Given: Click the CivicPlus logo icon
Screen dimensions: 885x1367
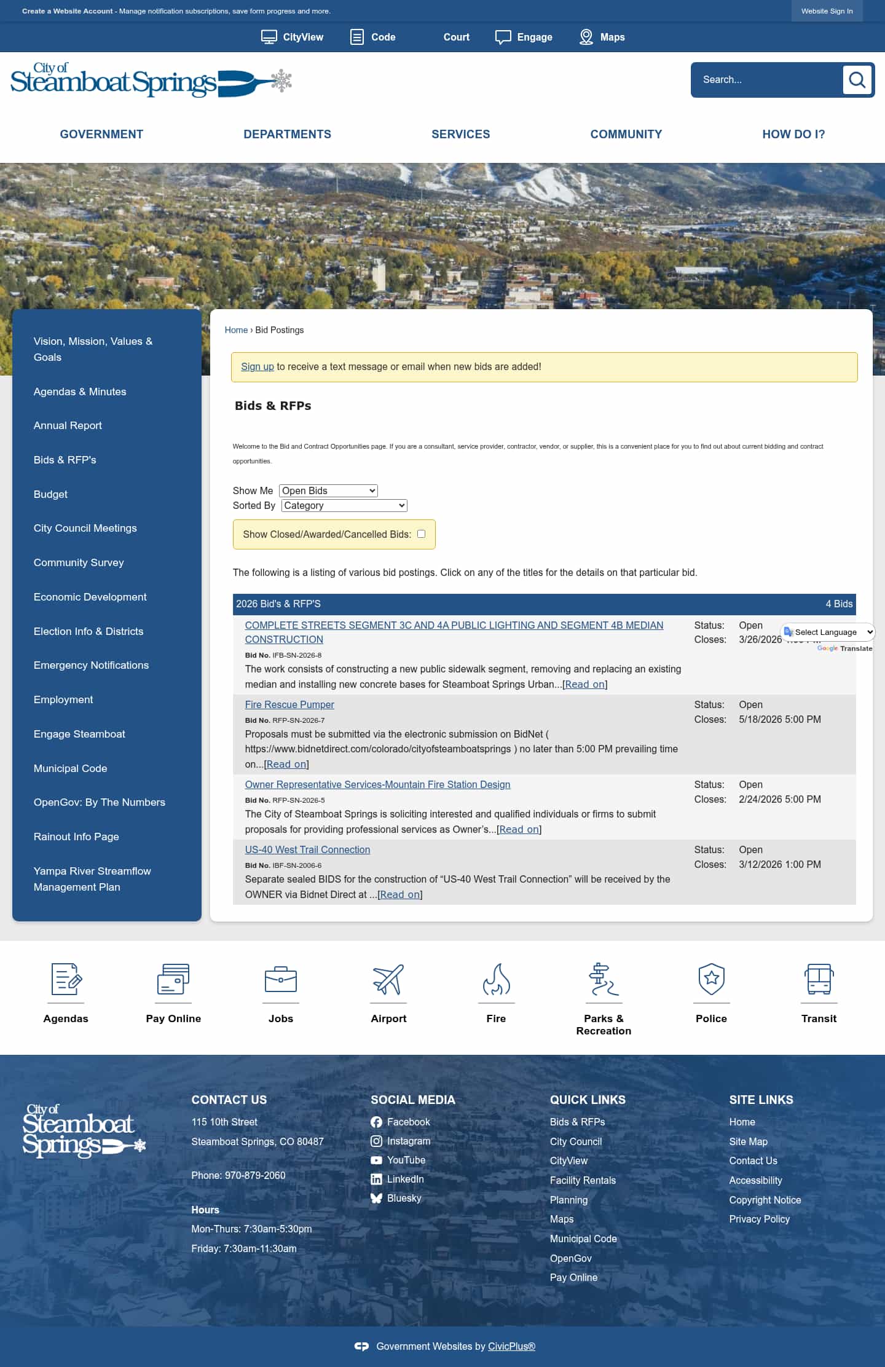Looking at the screenshot, I should pos(361,1346).
